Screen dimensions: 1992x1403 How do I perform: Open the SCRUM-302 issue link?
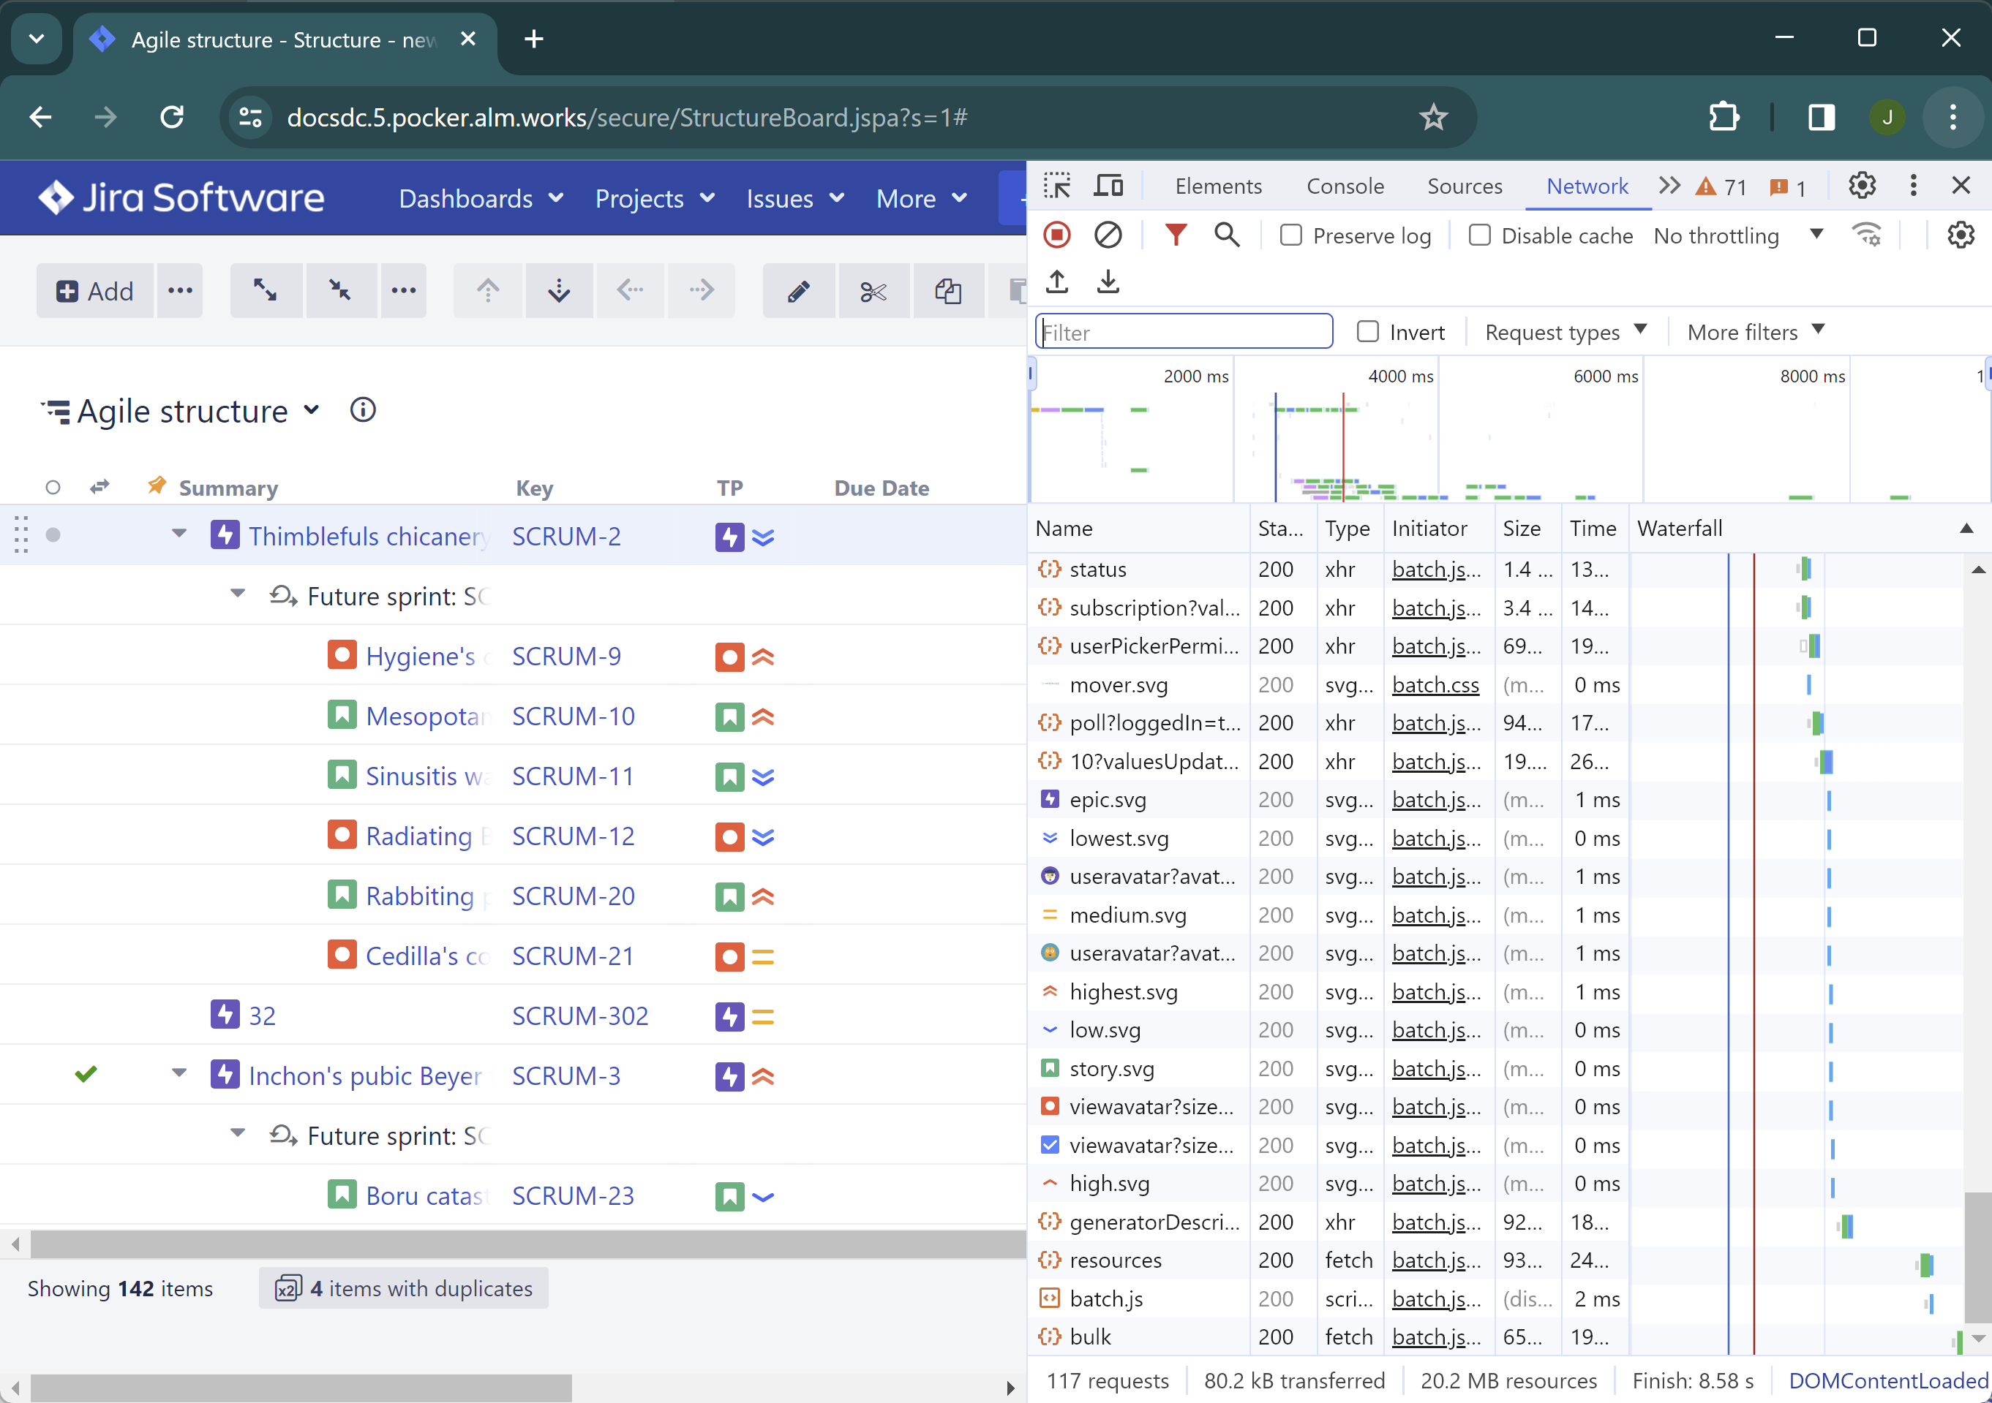579,1016
